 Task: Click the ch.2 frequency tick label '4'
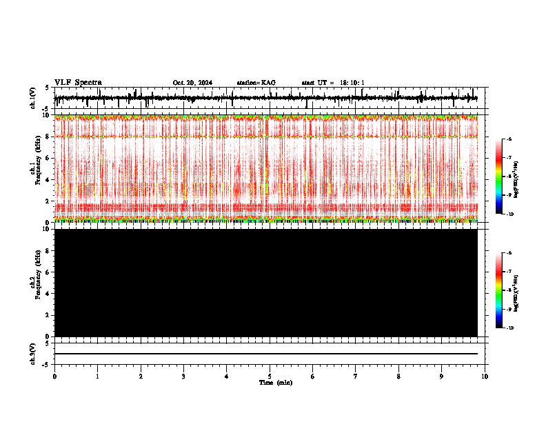[48, 294]
